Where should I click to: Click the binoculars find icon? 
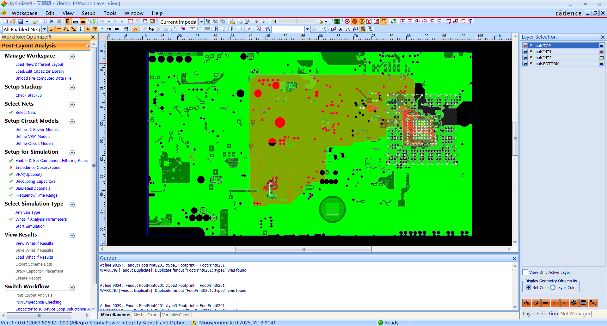[267, 29]
